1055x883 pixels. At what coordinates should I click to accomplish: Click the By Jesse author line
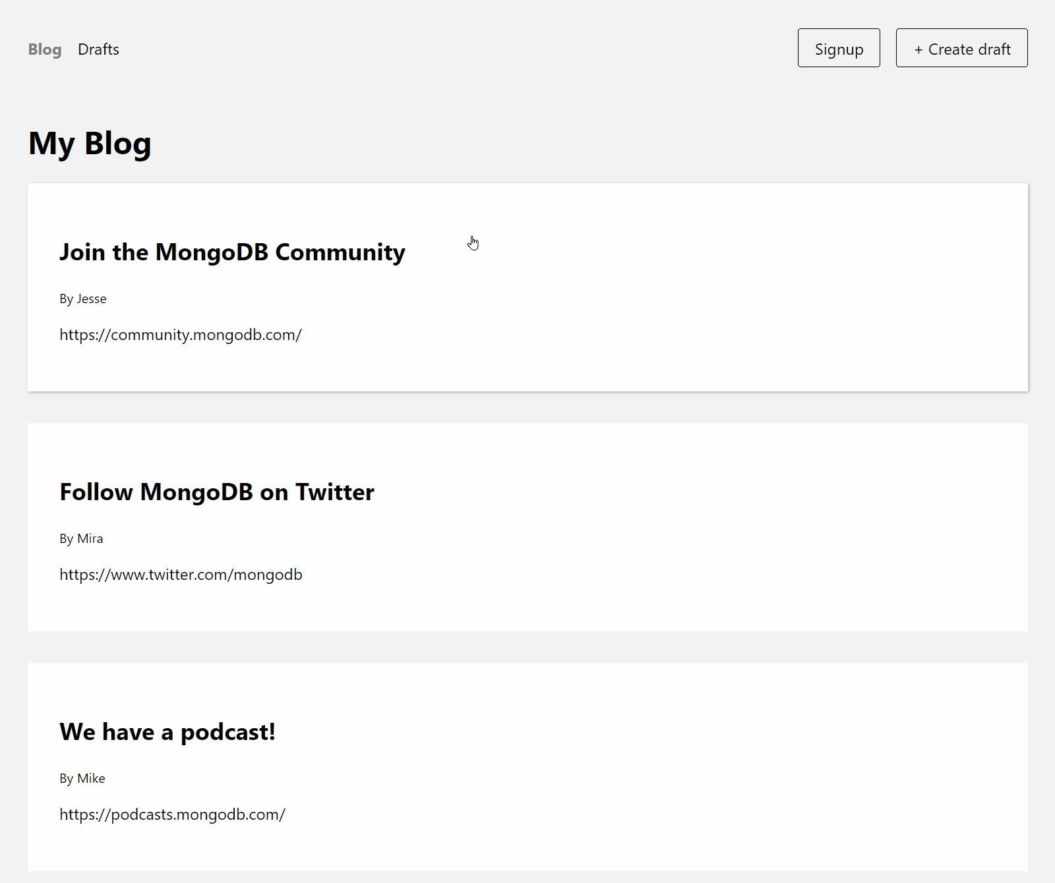(x=83, y=299)
